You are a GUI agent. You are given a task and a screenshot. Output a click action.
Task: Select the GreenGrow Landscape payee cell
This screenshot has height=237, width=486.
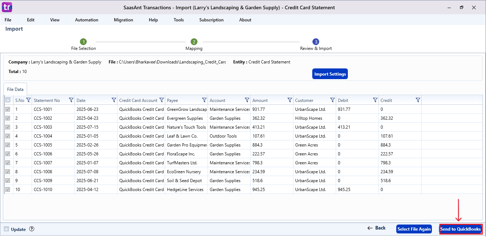[187, 109]
